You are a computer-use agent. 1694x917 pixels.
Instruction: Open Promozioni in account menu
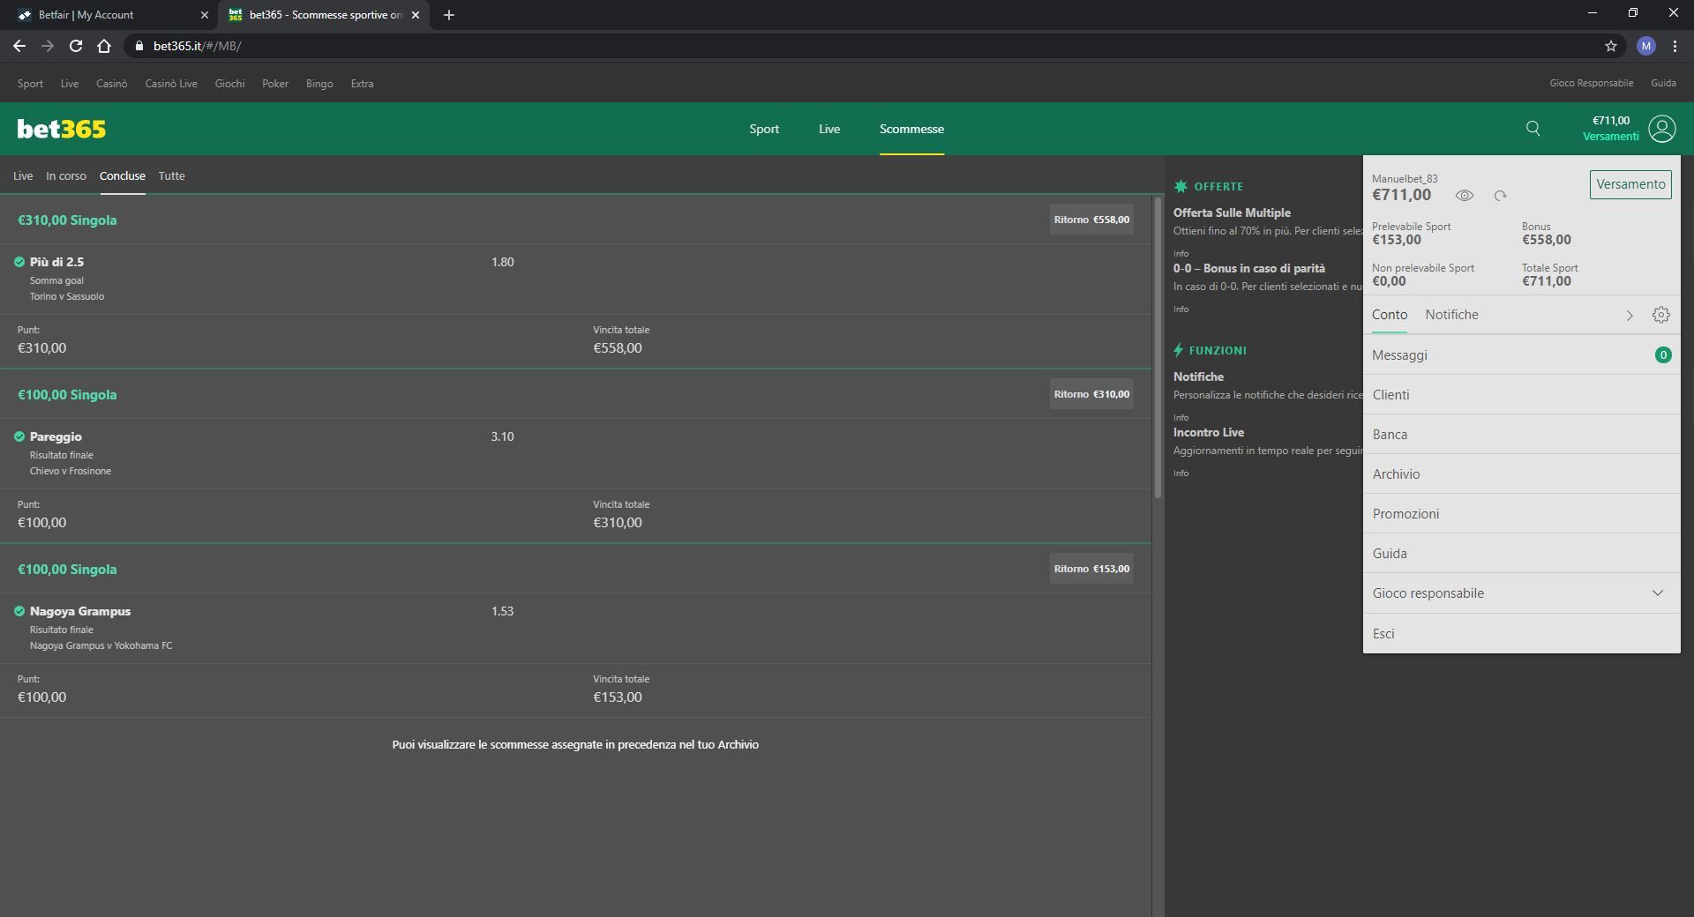[x=1521, y=514]
